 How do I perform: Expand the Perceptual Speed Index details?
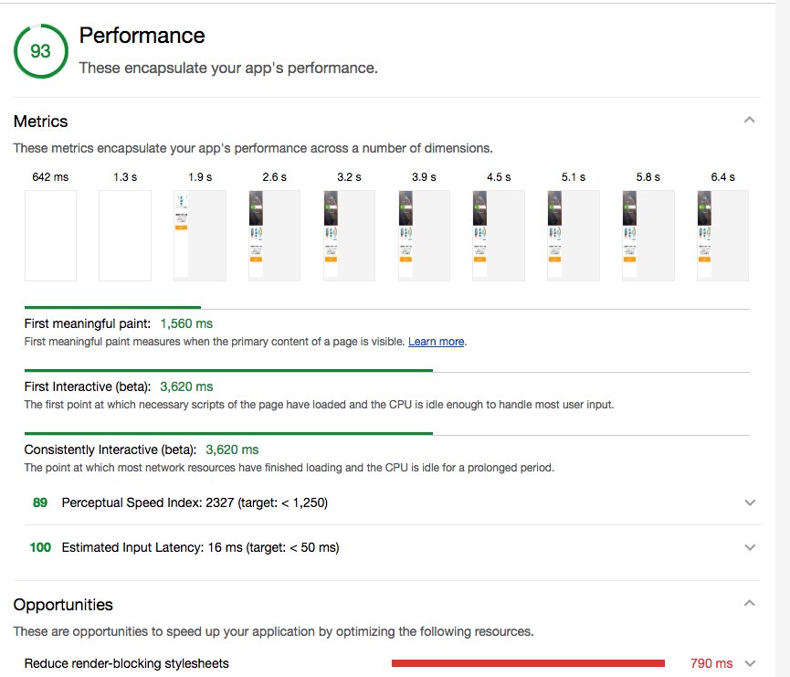(749, 502)
